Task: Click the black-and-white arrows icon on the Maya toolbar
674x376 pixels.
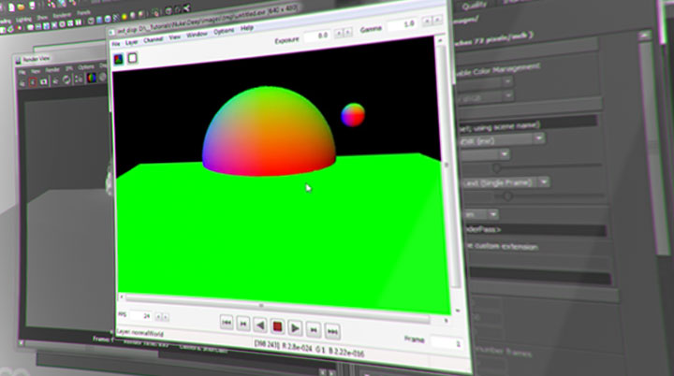Action: pos(186,8)
